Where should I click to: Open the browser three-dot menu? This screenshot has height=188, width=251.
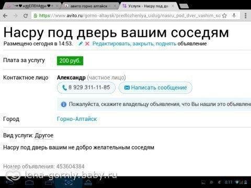(x=246, y=16)
